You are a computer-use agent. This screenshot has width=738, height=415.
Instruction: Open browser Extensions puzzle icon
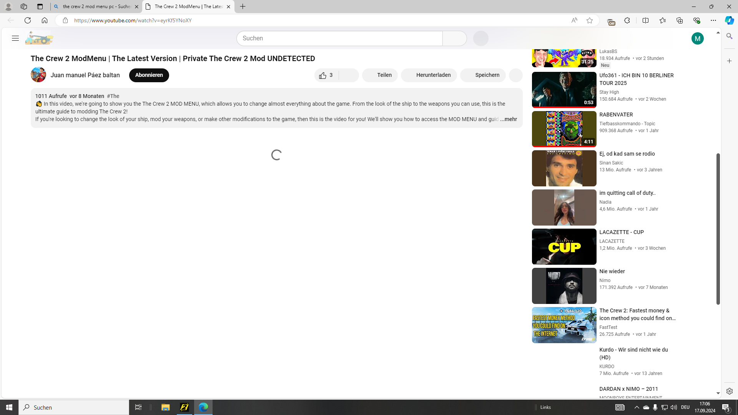point(627,20)
